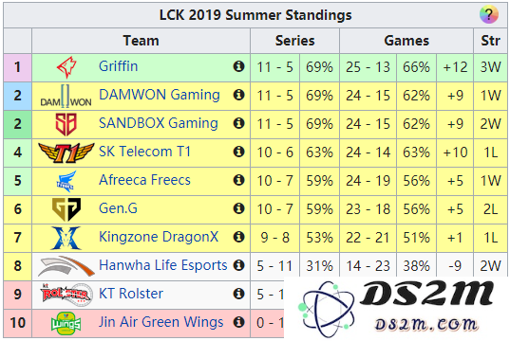Click the Gen.G gold and black logo
The height and width of the screenshot is (341, 510).
point(66,209)
